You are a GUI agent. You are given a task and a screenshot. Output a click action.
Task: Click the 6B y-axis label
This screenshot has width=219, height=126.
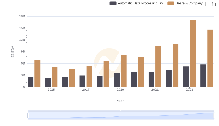coord(23,63)
